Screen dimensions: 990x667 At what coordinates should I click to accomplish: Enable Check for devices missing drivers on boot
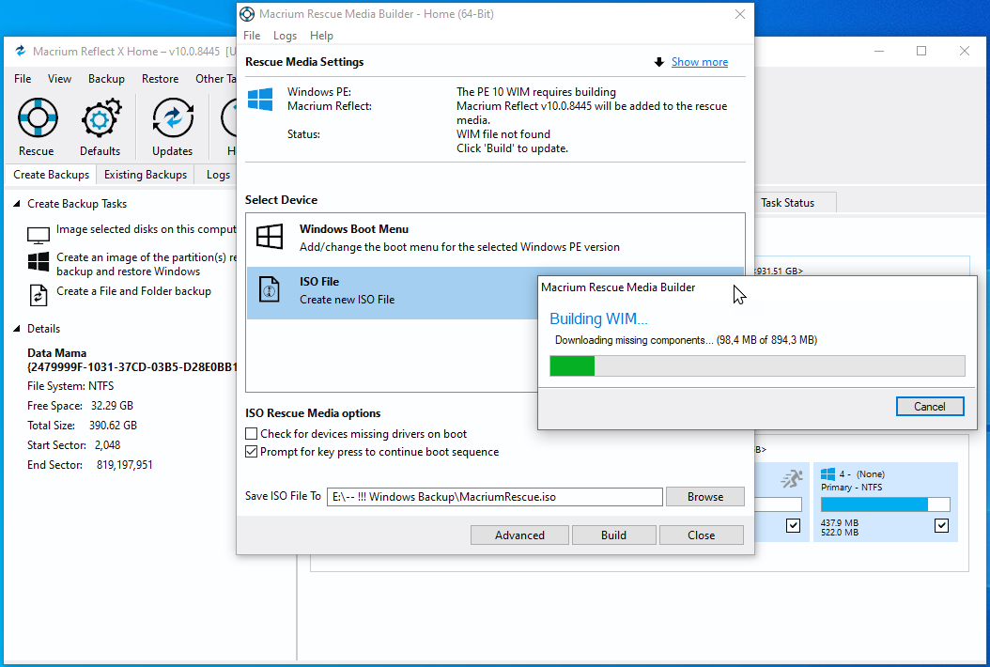[252, 434]
